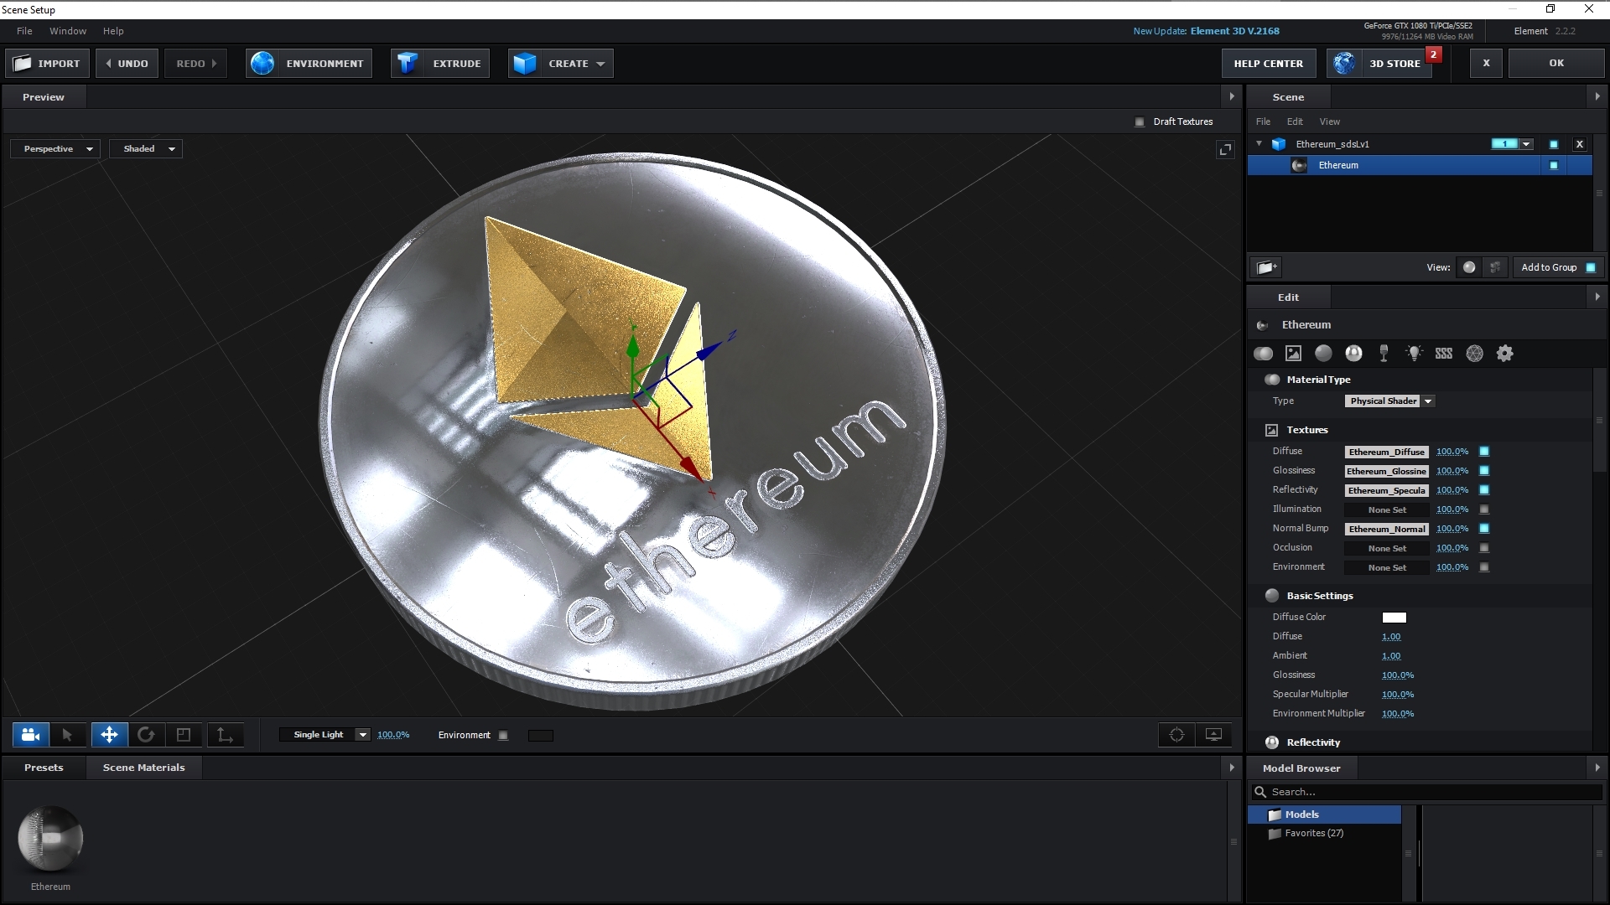The width and height of the screenshot is (1610, 905).
Task: Click the Model Browser search field
Action: (x=1426, y=792)
